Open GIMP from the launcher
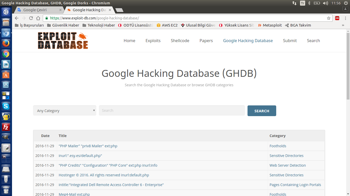Image resolution: width=350 pixels, height=196 pixels. [x=6, y=137]
